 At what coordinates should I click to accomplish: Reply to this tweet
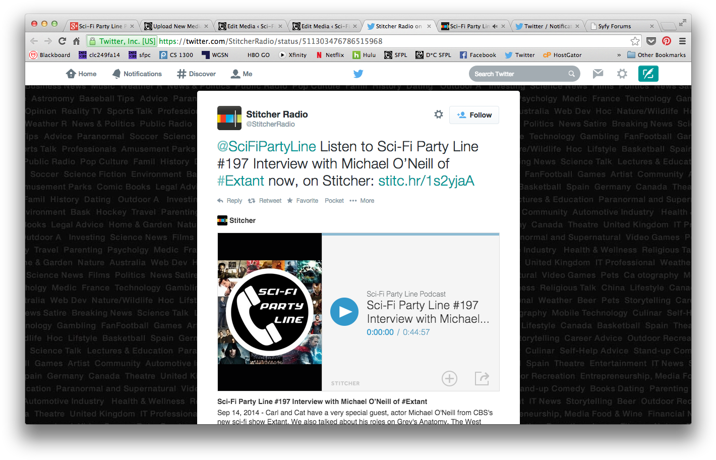pos(229,201)
